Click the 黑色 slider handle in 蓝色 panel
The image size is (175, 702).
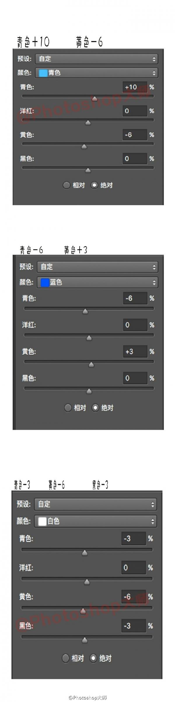89,391
